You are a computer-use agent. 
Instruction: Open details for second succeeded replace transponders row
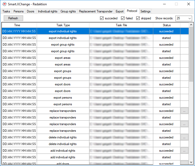click(x=184, y=124)
